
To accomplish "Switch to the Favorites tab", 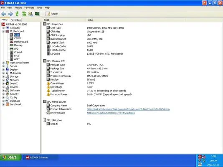I will 15,20.
